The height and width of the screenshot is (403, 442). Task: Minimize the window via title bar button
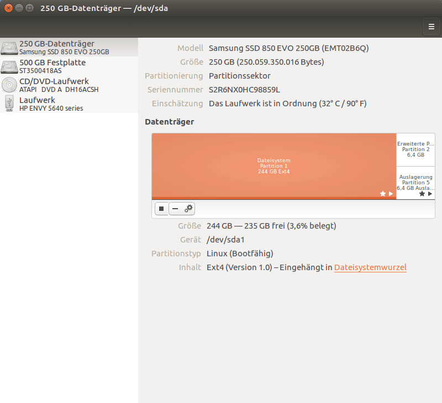point(19,8)
